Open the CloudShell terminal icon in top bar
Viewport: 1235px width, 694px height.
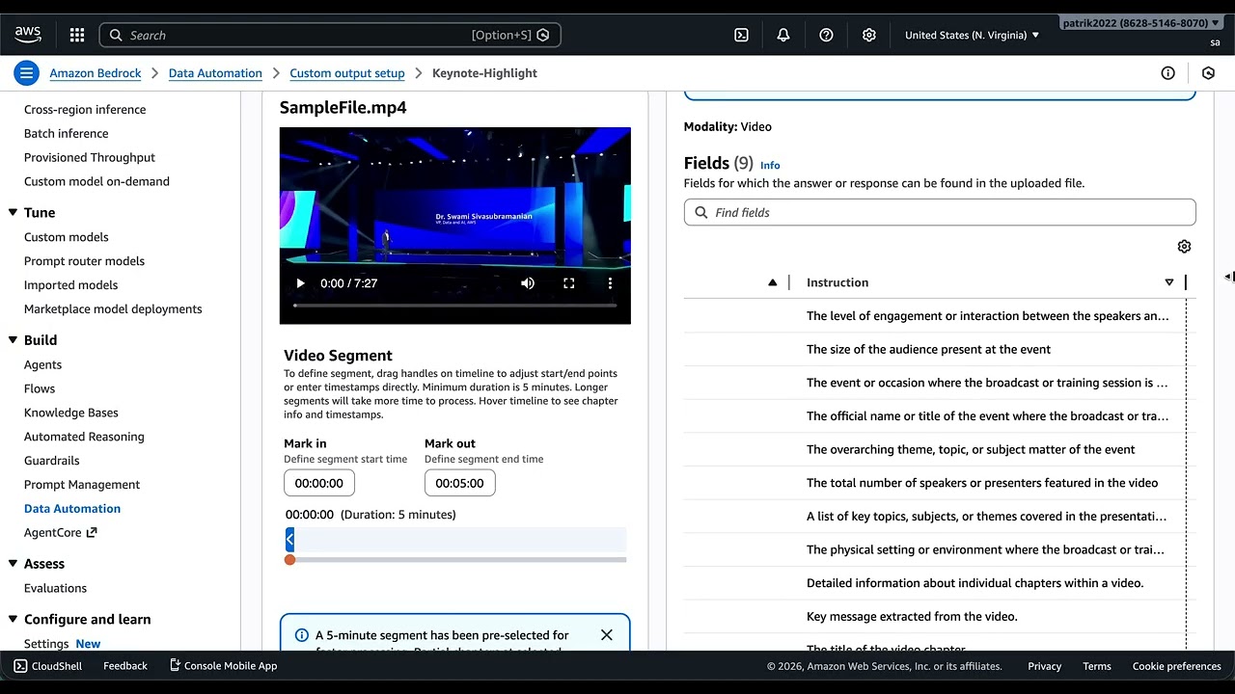pos(741,35)
